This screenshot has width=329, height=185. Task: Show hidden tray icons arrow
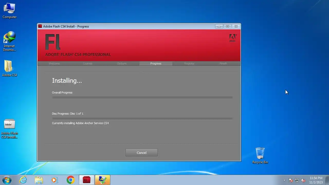(x=284, y=180)
